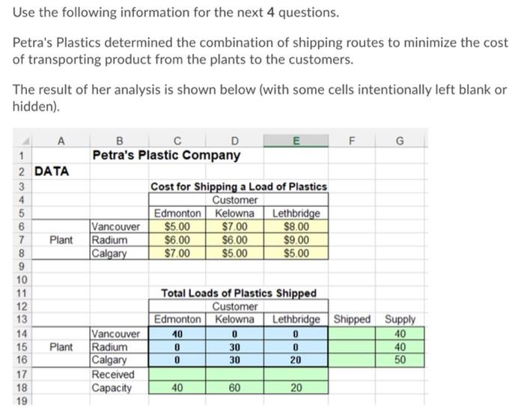Select Petra's Plastic Company title cell

(x=166, y=155)
